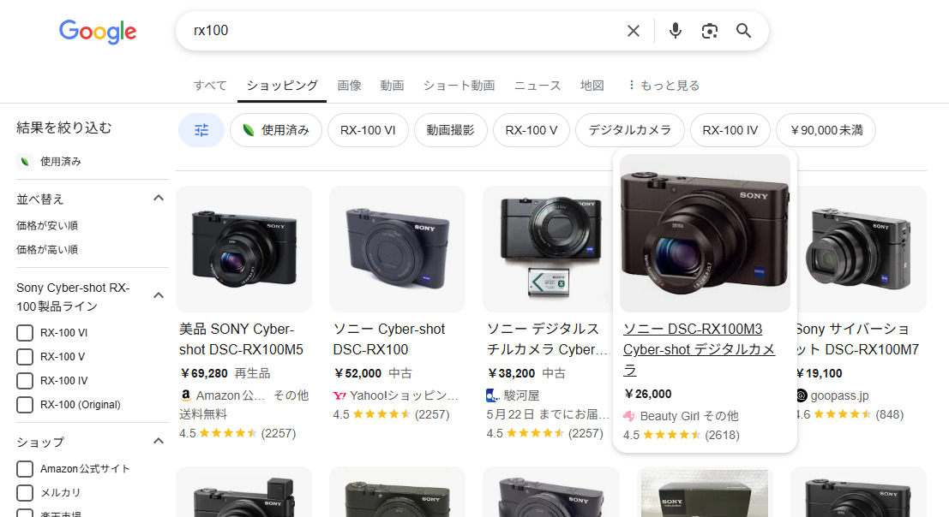Screen dimensions: 949x517
Task: Click the rx100 search input field
Action: [x=405, y=31]
